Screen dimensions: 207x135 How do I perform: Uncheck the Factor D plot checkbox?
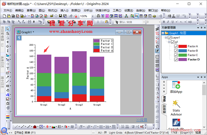click(176, 59)
